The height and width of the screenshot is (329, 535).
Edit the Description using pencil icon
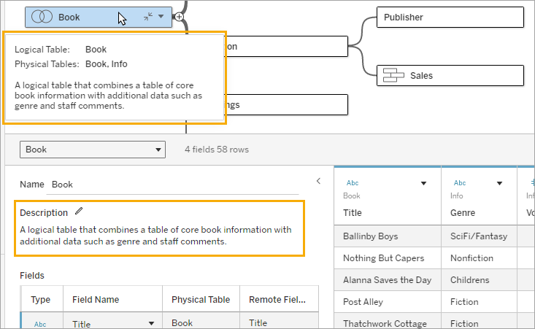[x=79, y=212]
